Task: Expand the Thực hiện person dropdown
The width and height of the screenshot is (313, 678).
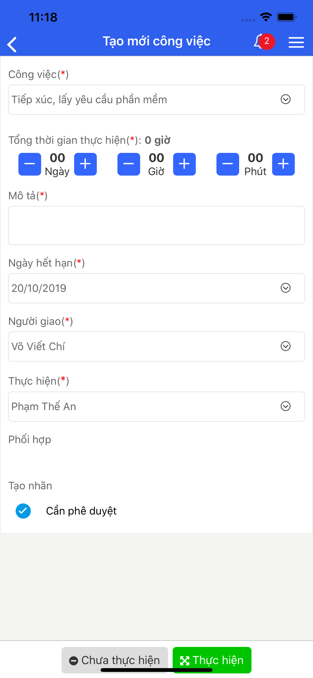Action: coord(156,406)
